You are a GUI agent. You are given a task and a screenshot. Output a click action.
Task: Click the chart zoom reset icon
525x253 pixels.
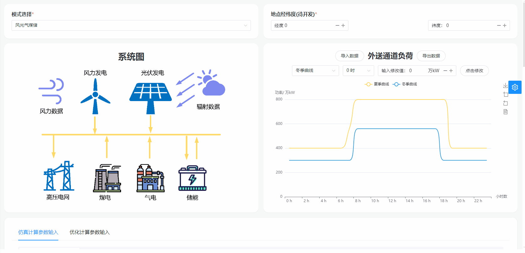505,103
